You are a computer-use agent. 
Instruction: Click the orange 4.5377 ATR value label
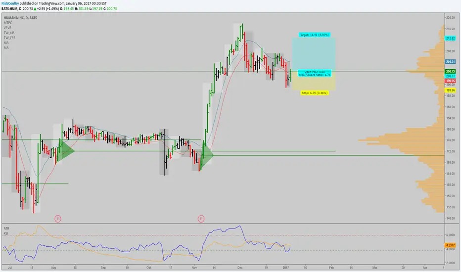pyautogui.click(x=450, y=245)
